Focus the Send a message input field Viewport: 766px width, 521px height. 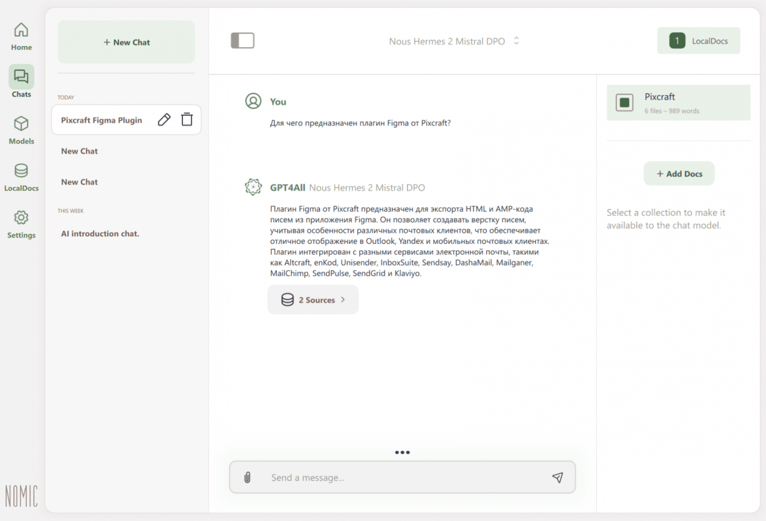point(402,477)
